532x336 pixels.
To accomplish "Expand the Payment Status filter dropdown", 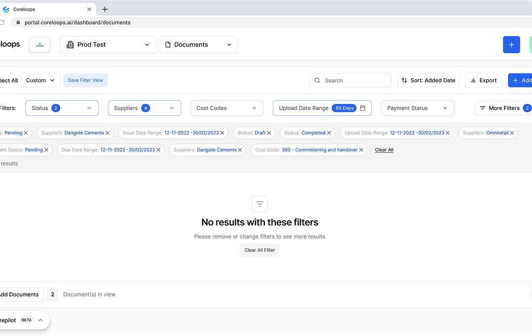I will coord(417,108).
